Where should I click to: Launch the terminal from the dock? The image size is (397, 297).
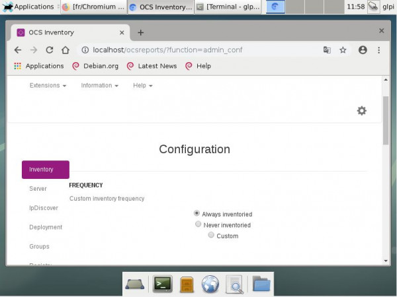(163, 284)
